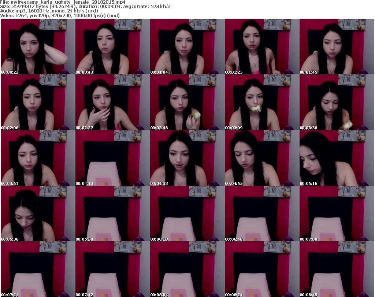This screenshot has height=297, width=375.
Task: Pick the frame timestamped 00:04:55
Action: 262,158
